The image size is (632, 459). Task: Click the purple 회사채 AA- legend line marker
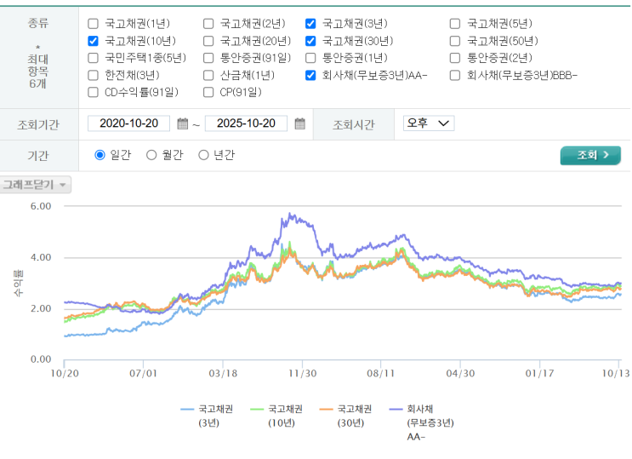[395, 409]
